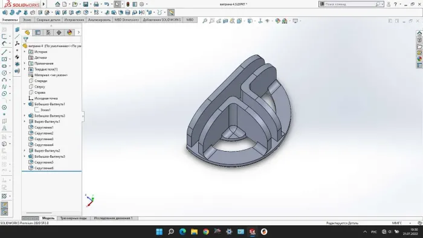Click the Zoom to Fit magnifier icon
Image resolution: width=423 pixels, height=238 pixels.
point(205,21)
